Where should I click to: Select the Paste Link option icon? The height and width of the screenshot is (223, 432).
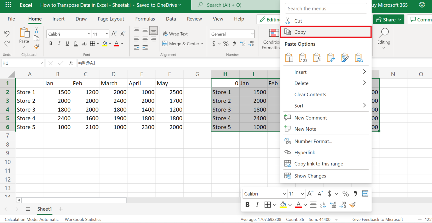pos(358,57)
